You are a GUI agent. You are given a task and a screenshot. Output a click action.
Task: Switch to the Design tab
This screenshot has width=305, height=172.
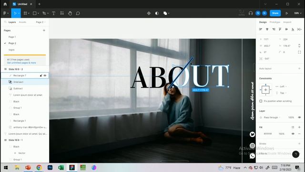point(263,22)
